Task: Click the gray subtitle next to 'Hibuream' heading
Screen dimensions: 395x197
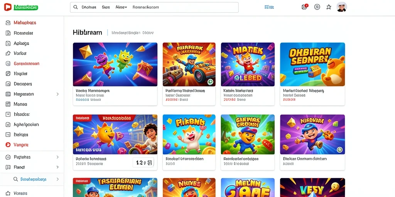Action: [x=133, y=33]
